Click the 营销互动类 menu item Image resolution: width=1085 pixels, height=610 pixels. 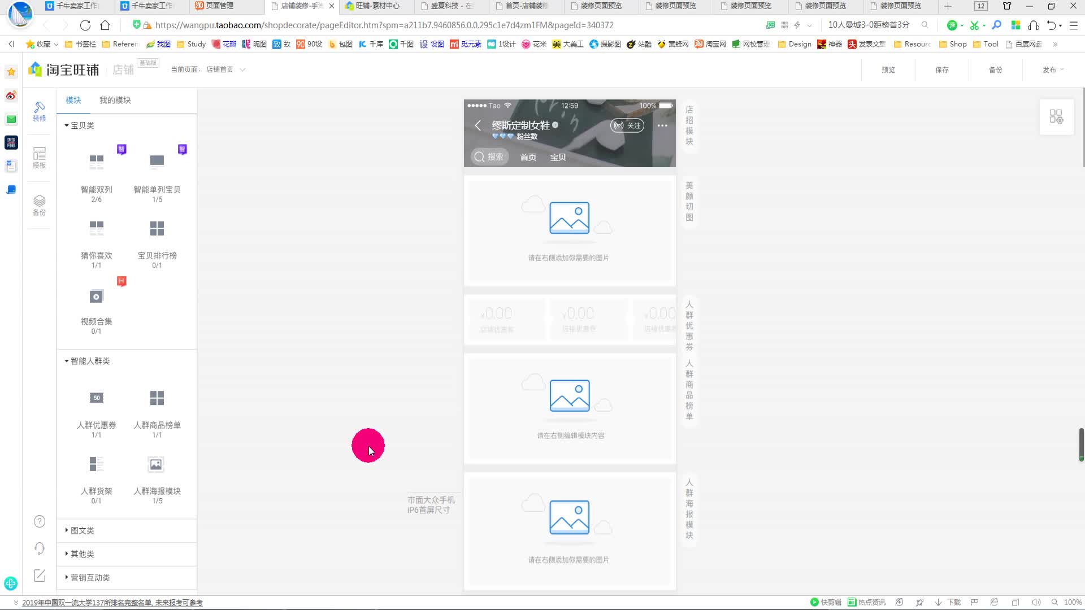coord(89,577)
